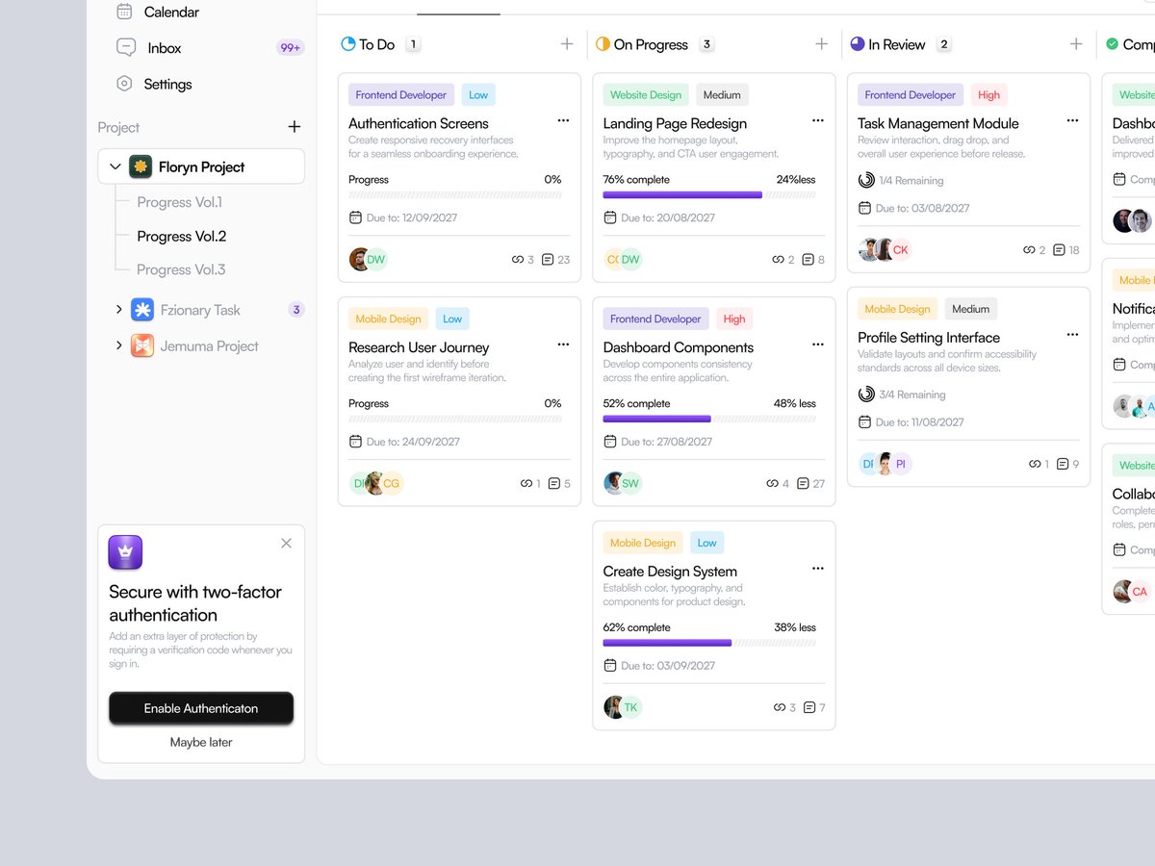The image size is (1155, 866).
Task: Click the due date 12/09/2027
Action: (x=403, y=217)
